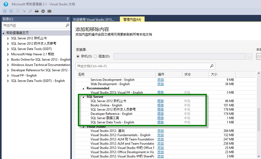
Task: Click 添加 link for Web Development - English
Action: (161, 84)
